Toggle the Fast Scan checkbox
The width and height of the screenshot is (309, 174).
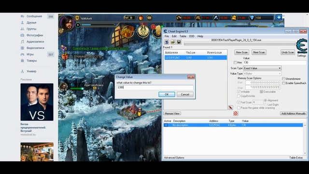click(239, 102)
